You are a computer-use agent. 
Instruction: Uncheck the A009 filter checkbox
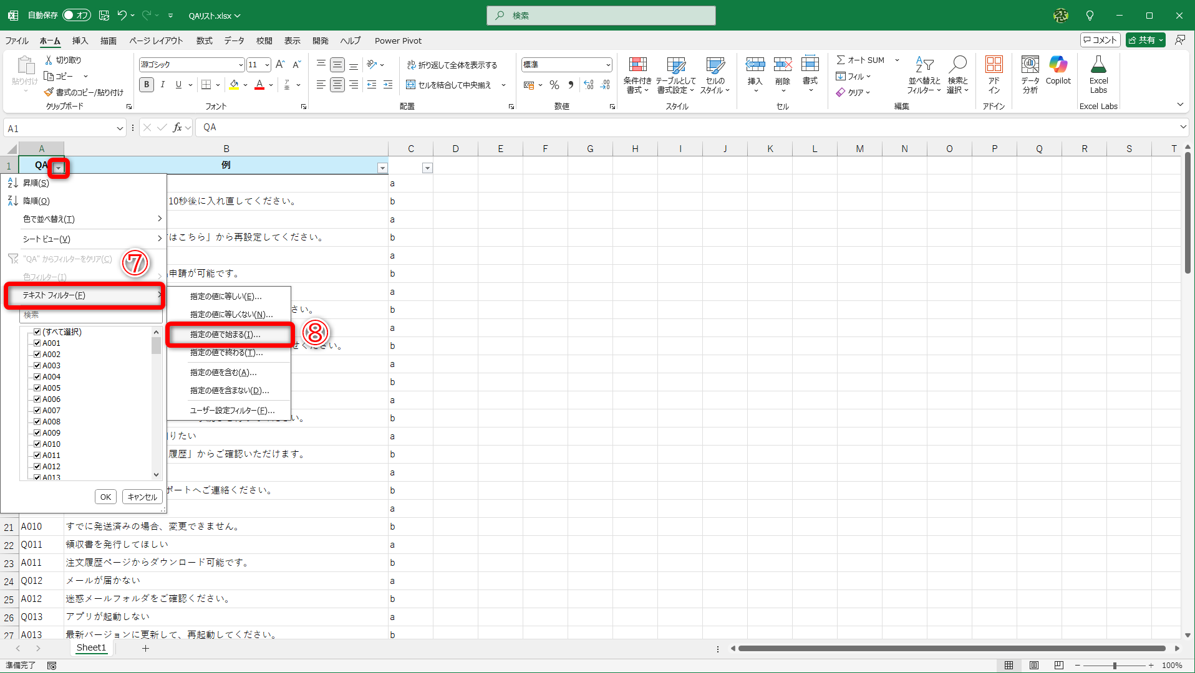point(37,433)
